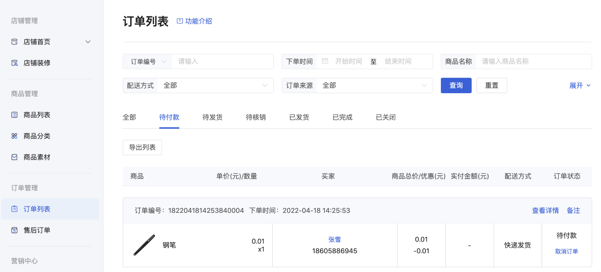This screenshot has height=272, width=601.
Task: Click the 店铺首页 sidebar icon
Action: click(14, 42)
